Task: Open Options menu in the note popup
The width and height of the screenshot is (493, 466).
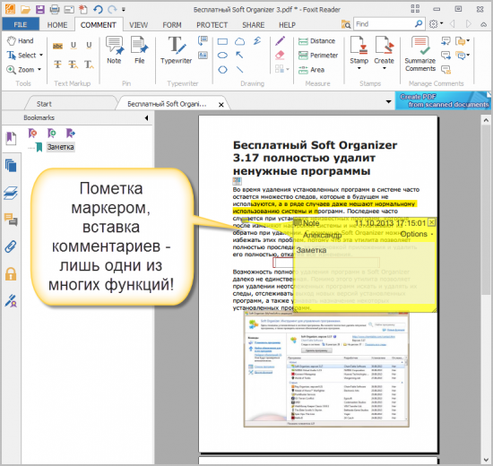Action: tap(417, 234)
